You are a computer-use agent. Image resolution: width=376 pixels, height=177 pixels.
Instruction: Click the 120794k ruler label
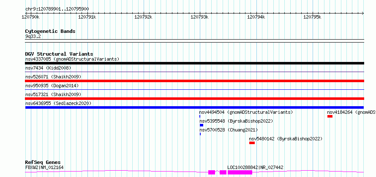(256, 17)
